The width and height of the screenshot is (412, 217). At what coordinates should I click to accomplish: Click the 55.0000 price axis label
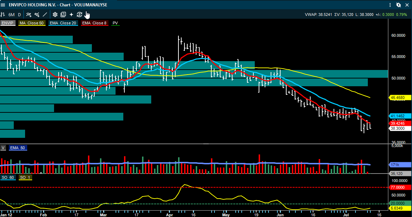click(398, 57)
